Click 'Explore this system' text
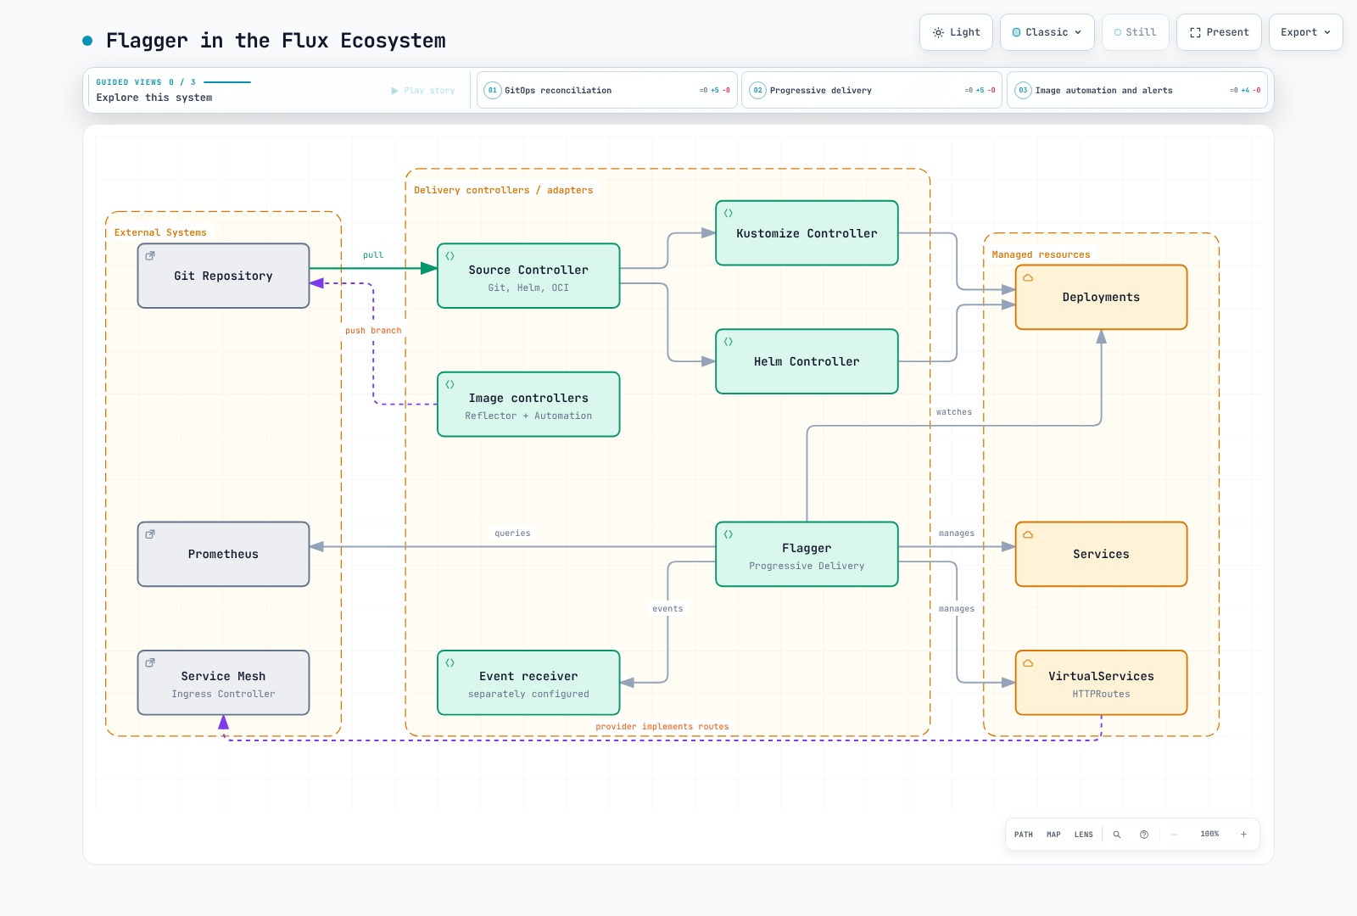 click(x=154, y=98)
